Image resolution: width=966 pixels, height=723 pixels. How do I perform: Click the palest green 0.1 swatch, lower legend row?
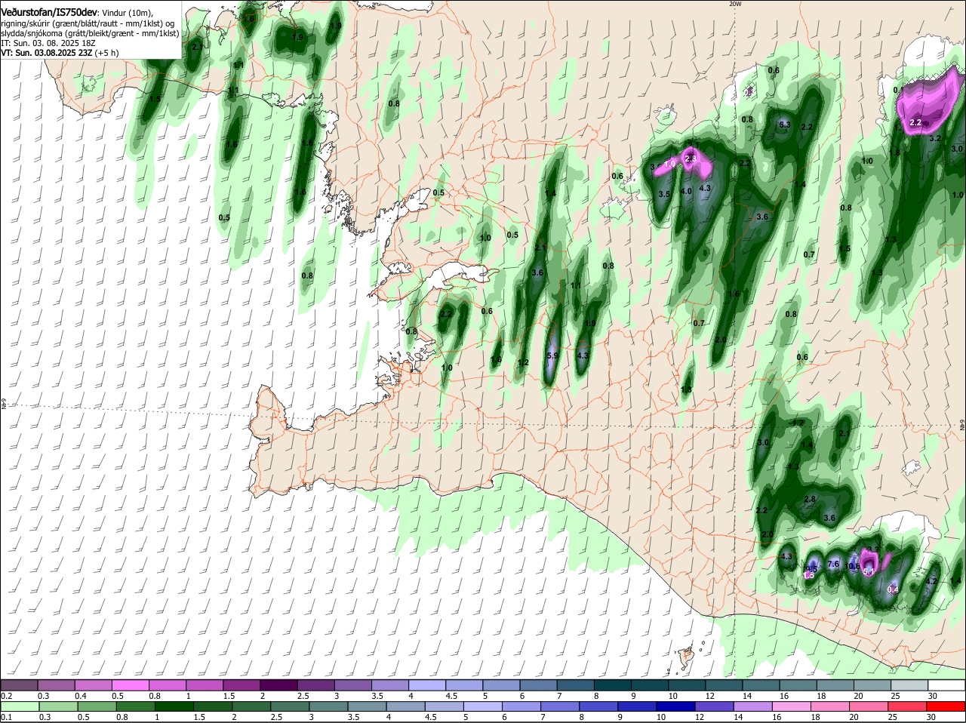[20, 706]
